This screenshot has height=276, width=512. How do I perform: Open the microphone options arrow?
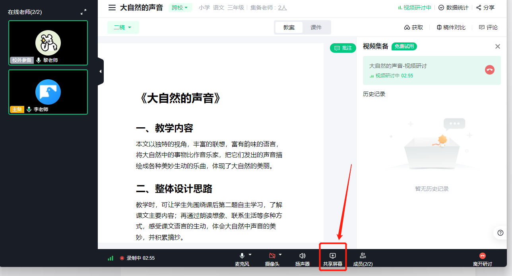pos(250,255)
